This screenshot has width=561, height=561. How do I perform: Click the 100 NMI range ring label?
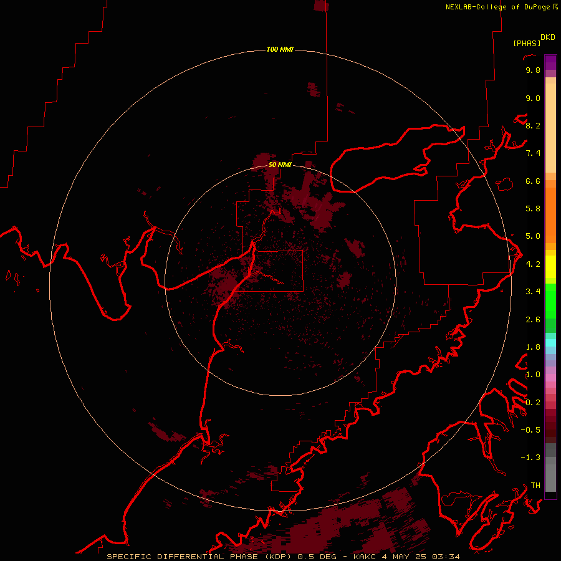[x=280, y=49]
